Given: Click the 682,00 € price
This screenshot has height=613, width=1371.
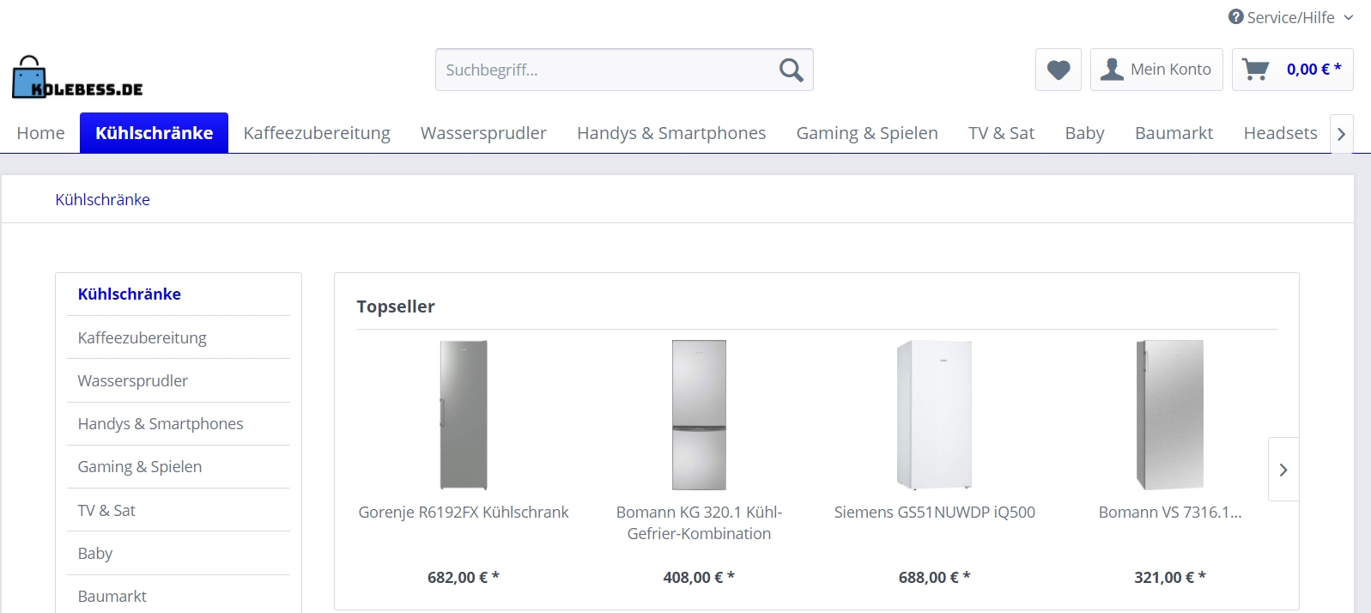Looking at the screenshot, I should (x=464, y=578).
